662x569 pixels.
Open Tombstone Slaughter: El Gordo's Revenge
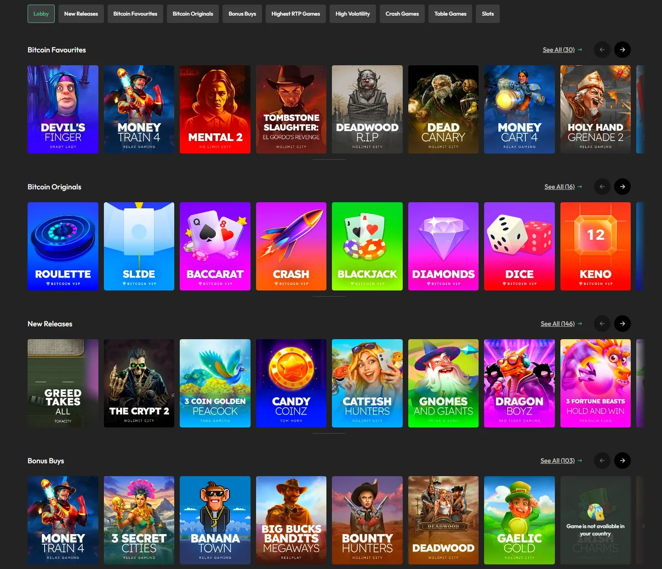[291, 109]
